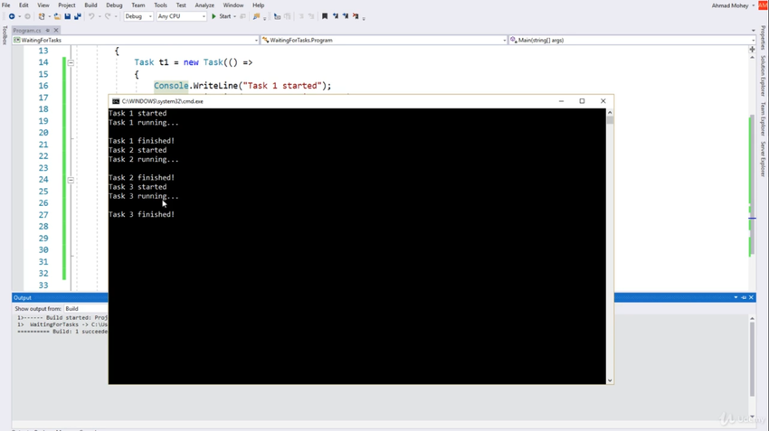Viewport: 769px width, 431px height.
Task: Click the Navigate Forward arrow icon
Action: 27,16
